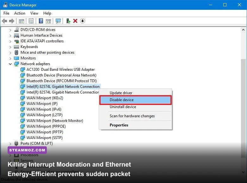The image size is (247, 183).
Task: Click the WAN Miniport (PPPOE) adapter icon
Action: click(x=22, y=126)
